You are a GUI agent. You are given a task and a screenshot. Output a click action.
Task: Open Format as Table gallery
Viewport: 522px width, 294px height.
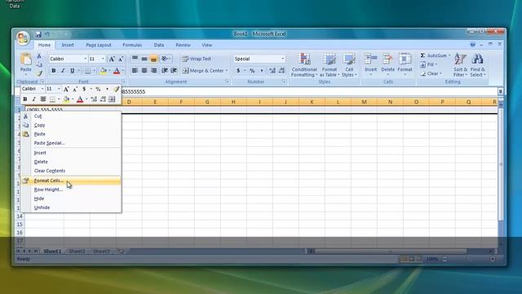[x=330, y=65]
